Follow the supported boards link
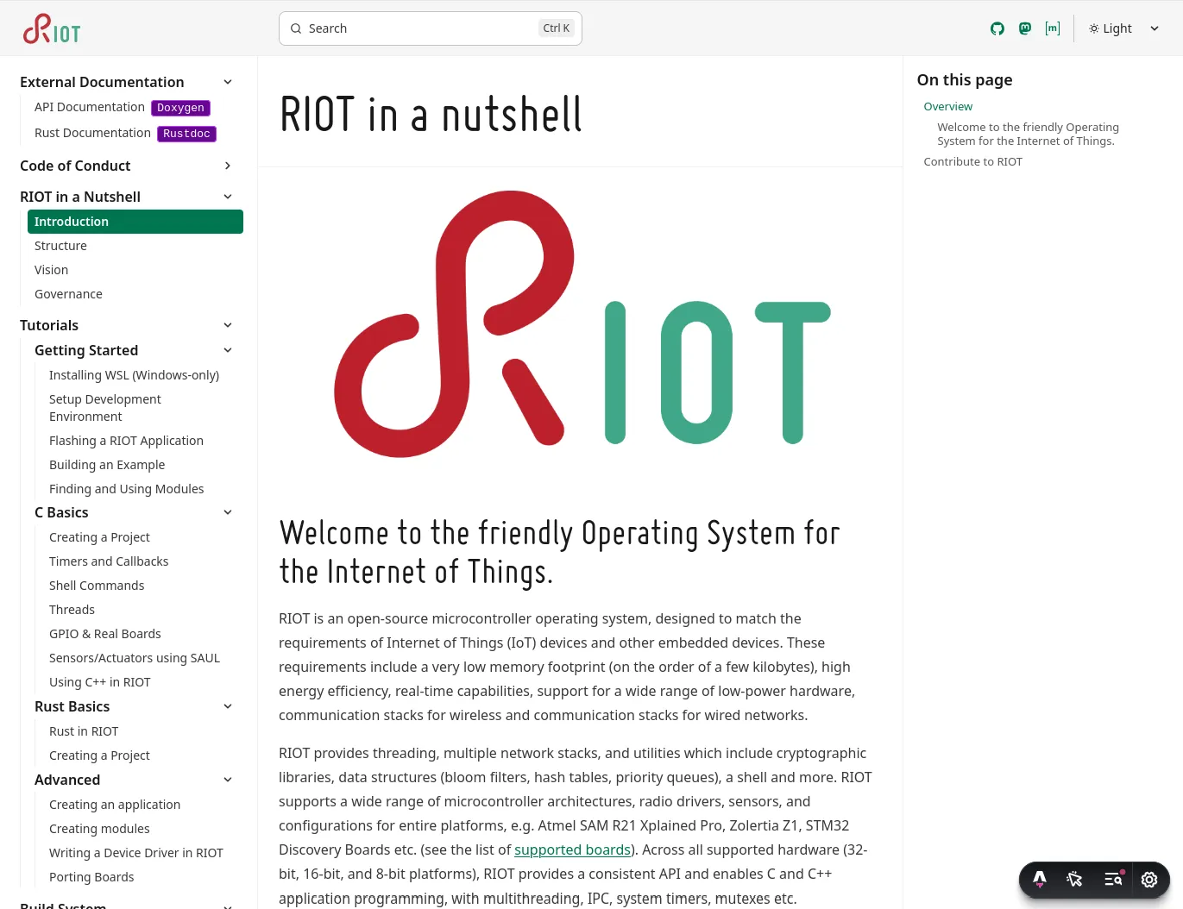The height and width of the screenshot is (909, 1183). (x=572, y=849)
